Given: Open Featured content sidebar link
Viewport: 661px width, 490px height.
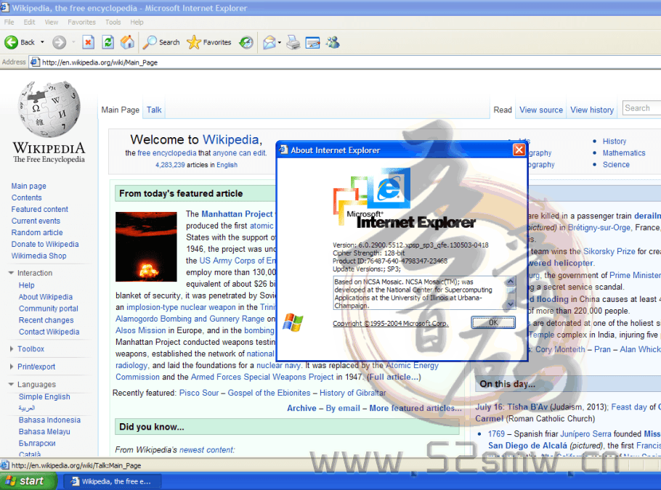Looking at the screenshot, I should coord(40,209).
